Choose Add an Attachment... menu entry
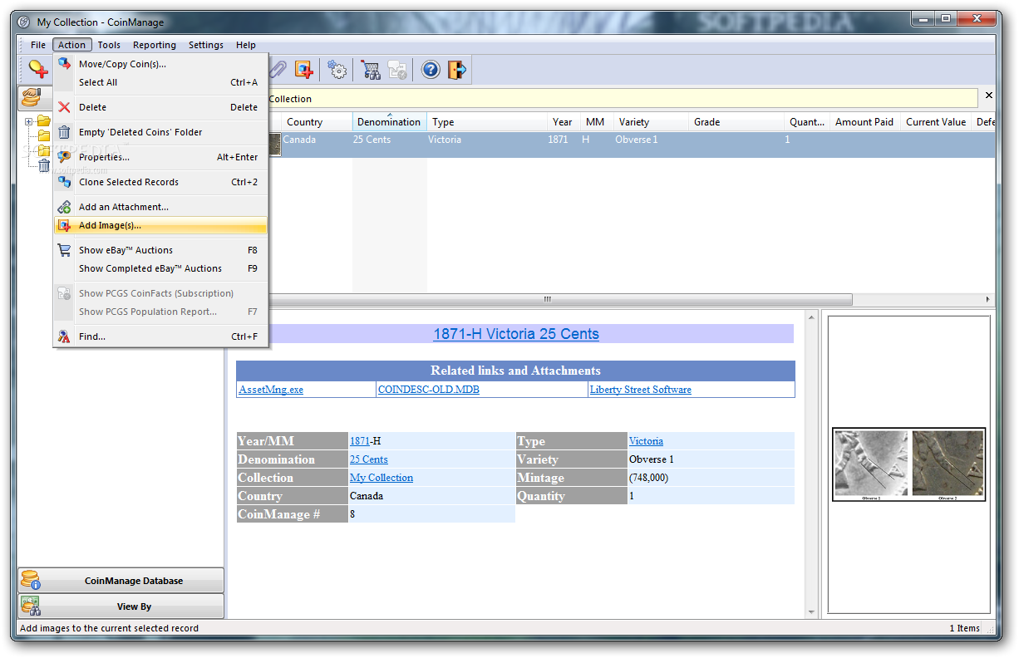 click(x=160, y=207)
